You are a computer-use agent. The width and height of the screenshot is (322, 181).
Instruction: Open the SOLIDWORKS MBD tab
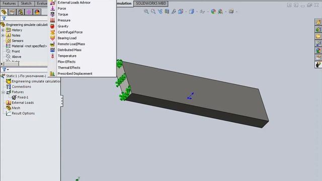click(151, 4)
